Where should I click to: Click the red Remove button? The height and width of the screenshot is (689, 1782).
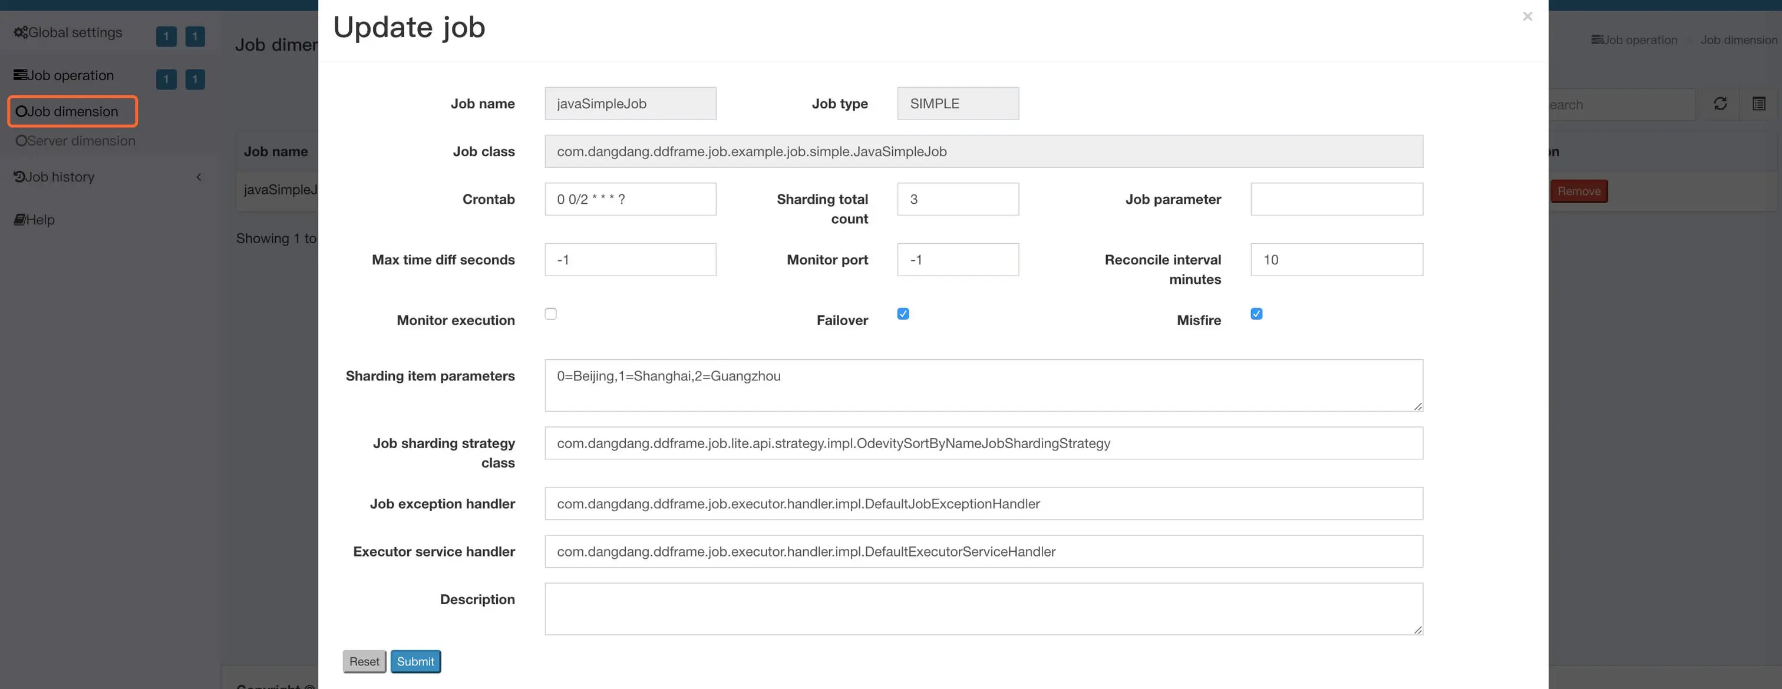(x=1578, y=191)
